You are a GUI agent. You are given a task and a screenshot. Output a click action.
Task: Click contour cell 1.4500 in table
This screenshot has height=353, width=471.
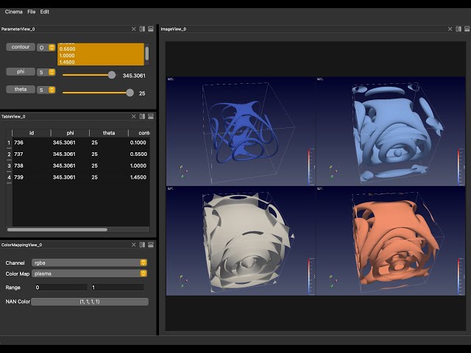pos(139,177)
